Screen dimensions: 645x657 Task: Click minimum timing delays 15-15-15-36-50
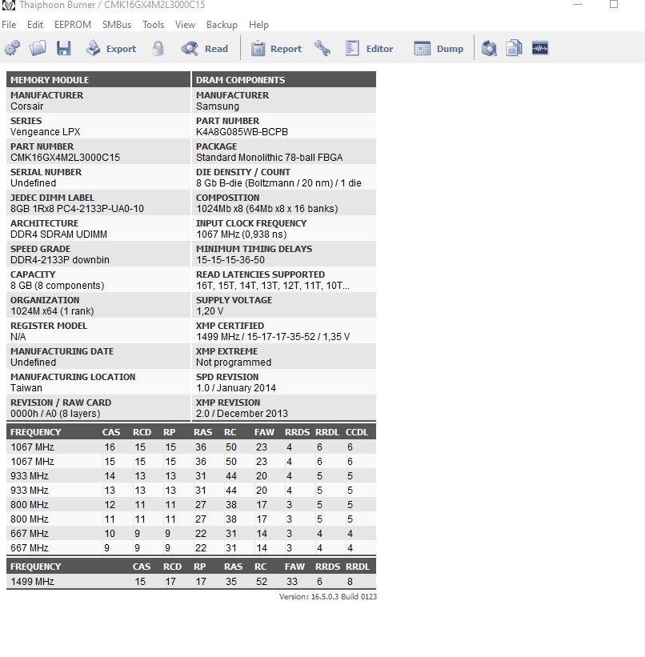point(230,260)
